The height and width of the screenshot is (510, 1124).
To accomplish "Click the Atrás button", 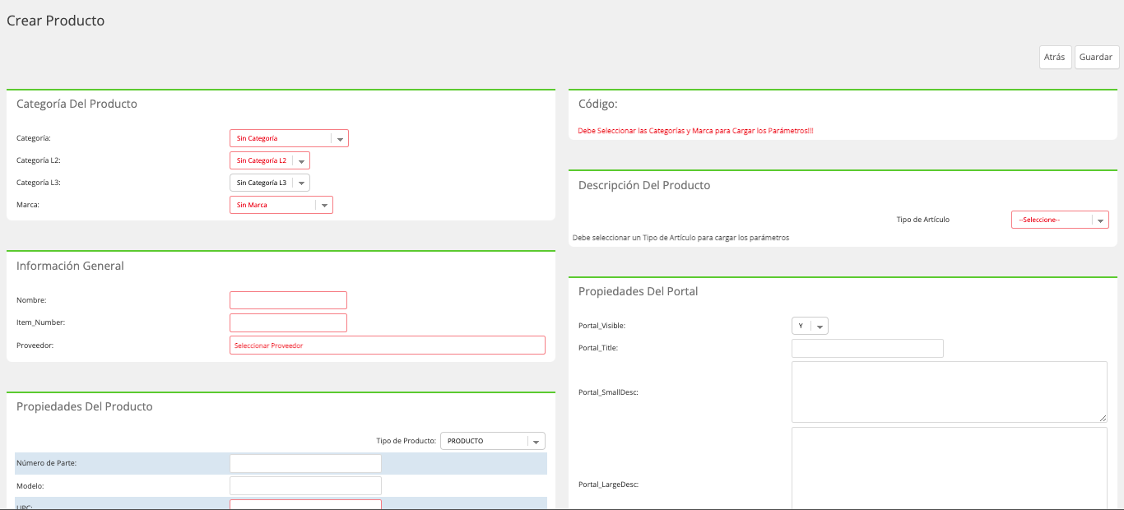I will pyautogui.click(x=1055, y=58).
